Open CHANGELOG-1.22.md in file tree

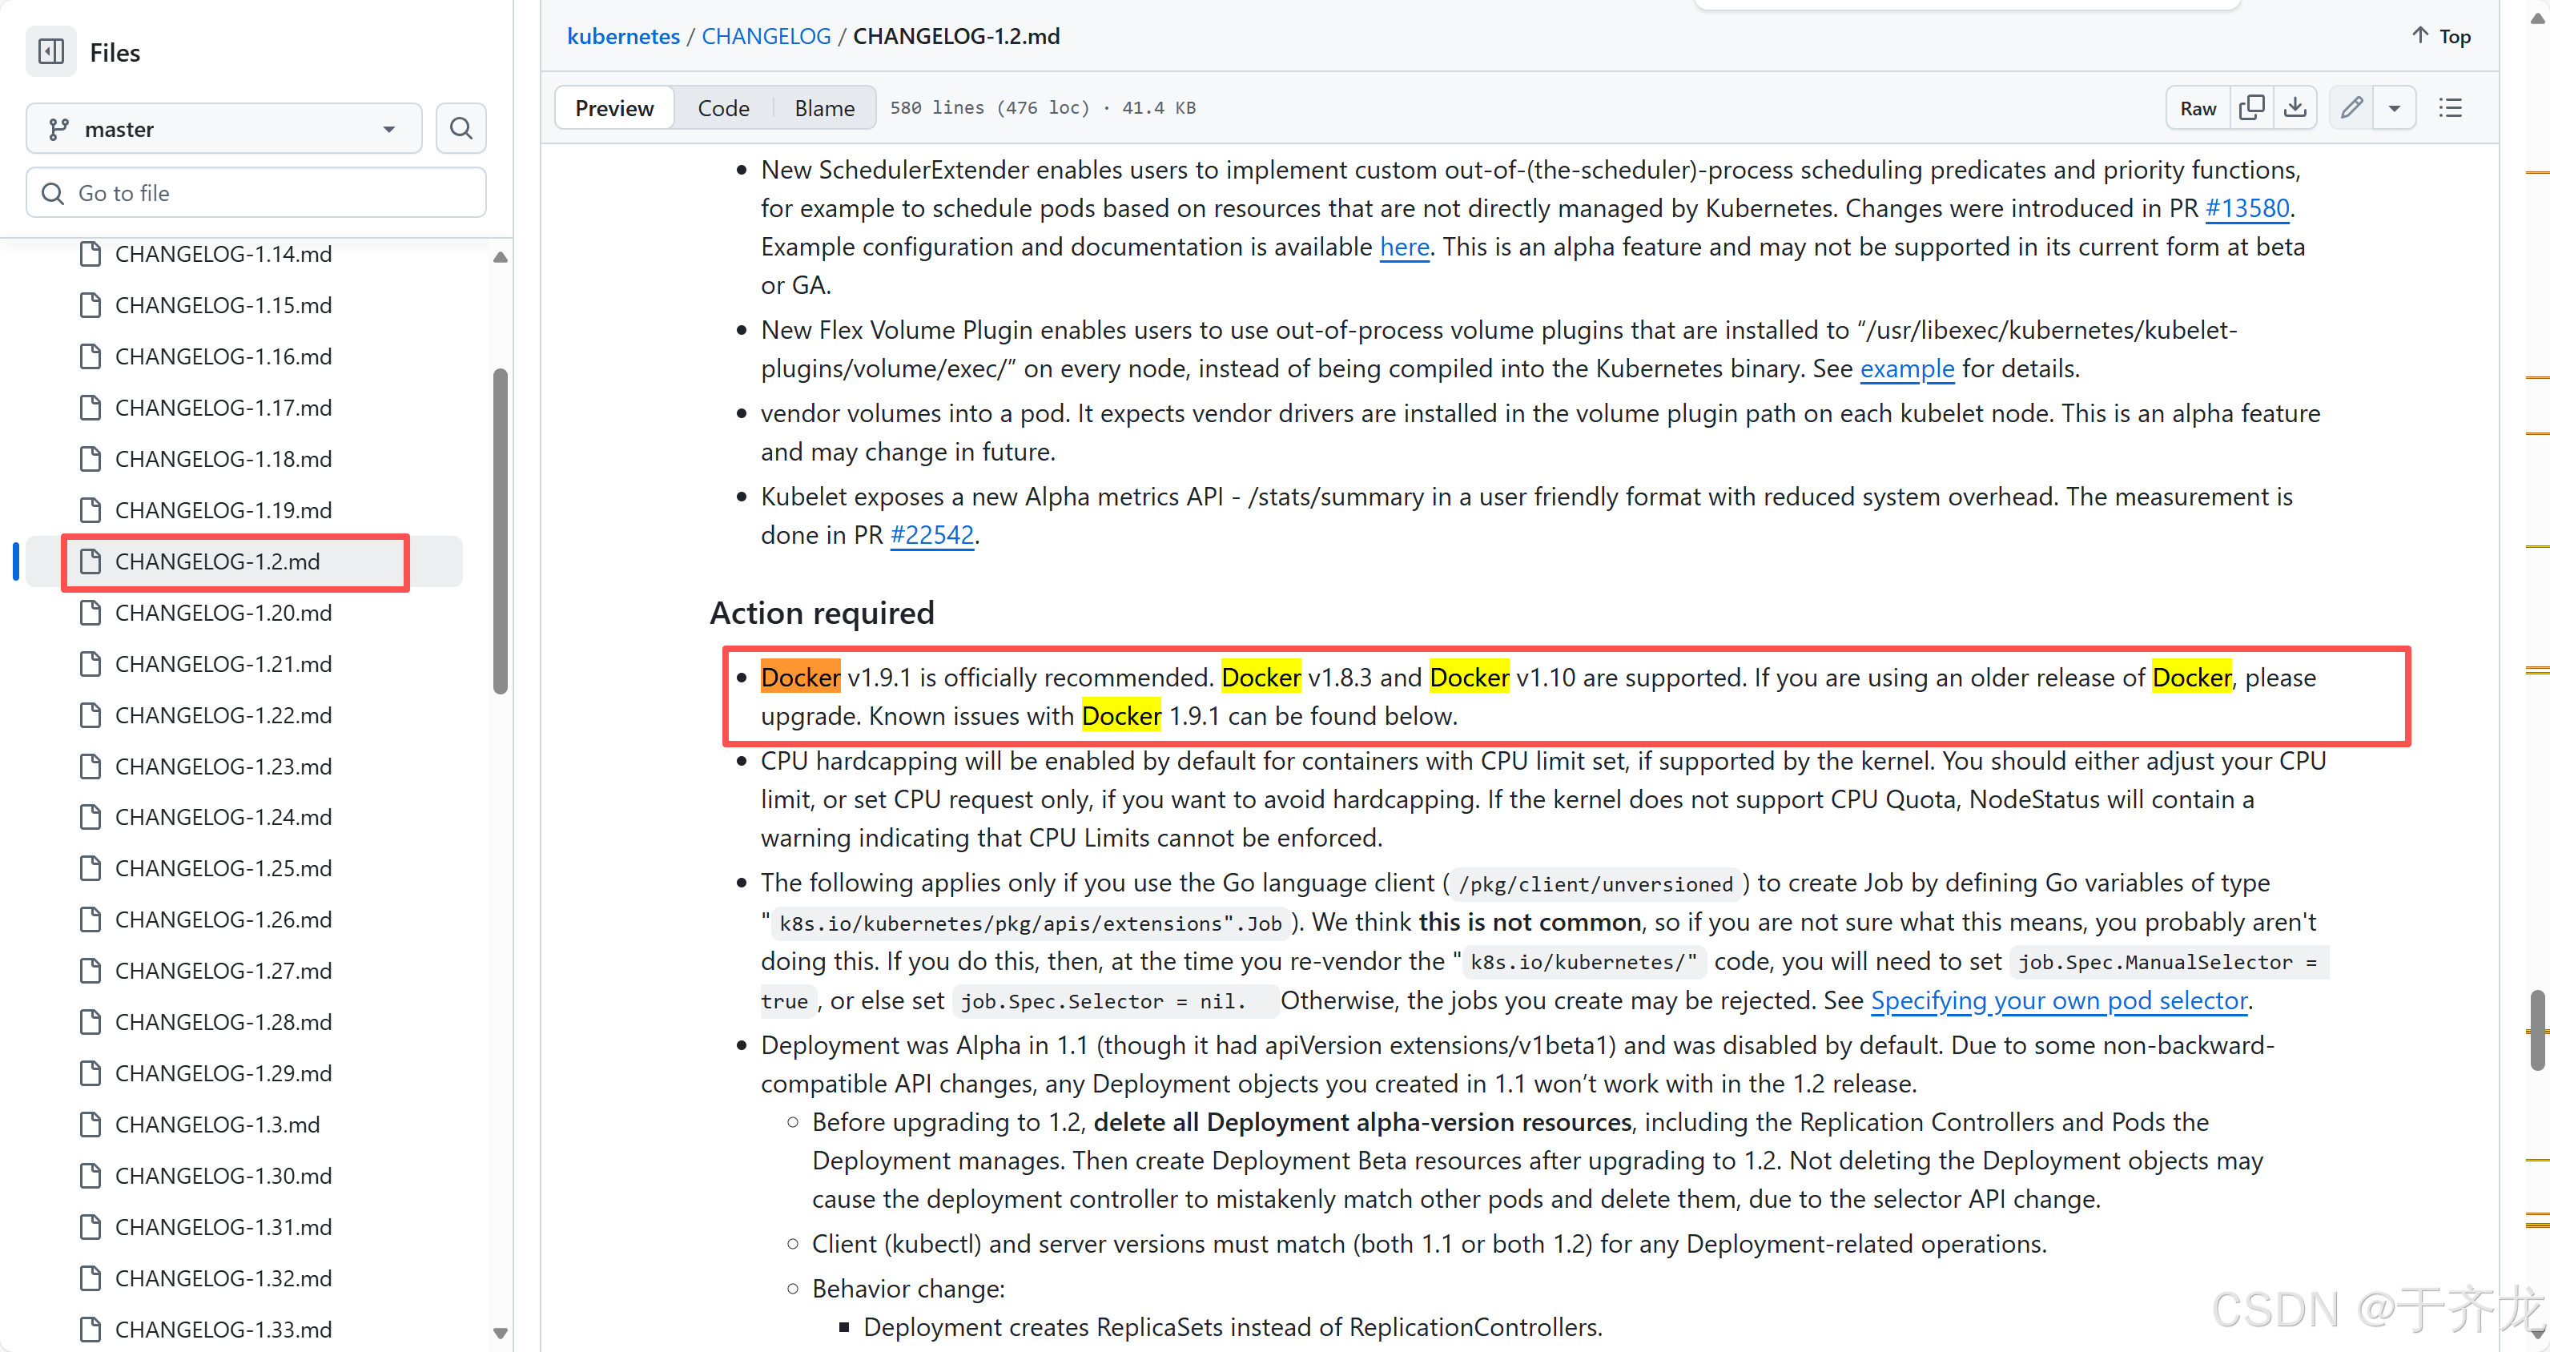[x=223, y=715]
